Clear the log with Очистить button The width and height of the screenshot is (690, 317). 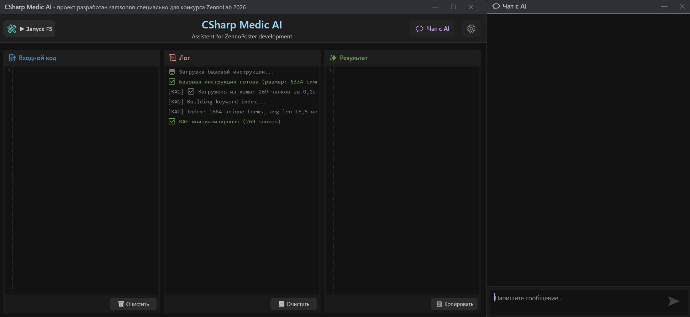(x=294, y=304)
